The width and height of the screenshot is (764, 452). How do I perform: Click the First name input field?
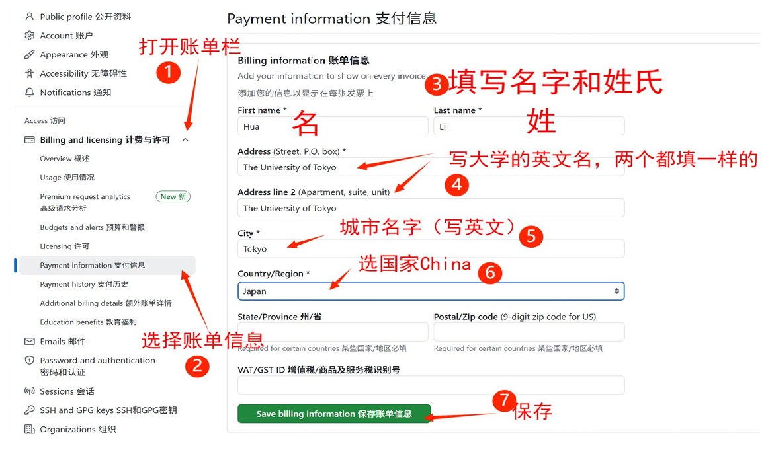point(333,126)
